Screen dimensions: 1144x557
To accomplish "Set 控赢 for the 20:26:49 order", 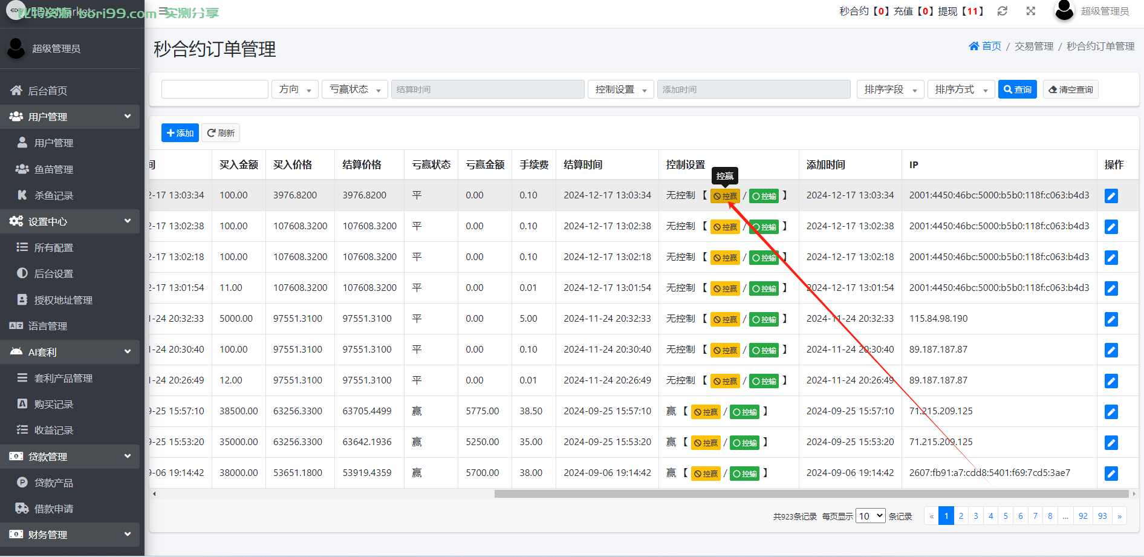I will 725,381.
